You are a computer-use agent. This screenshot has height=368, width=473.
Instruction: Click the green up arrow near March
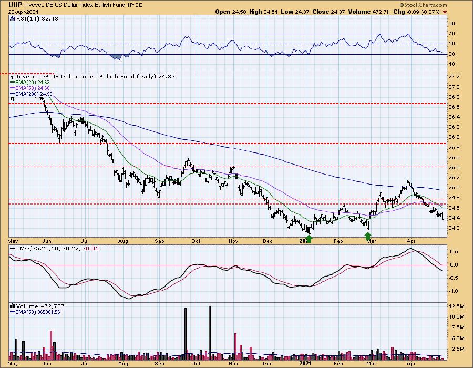(368, 236)
